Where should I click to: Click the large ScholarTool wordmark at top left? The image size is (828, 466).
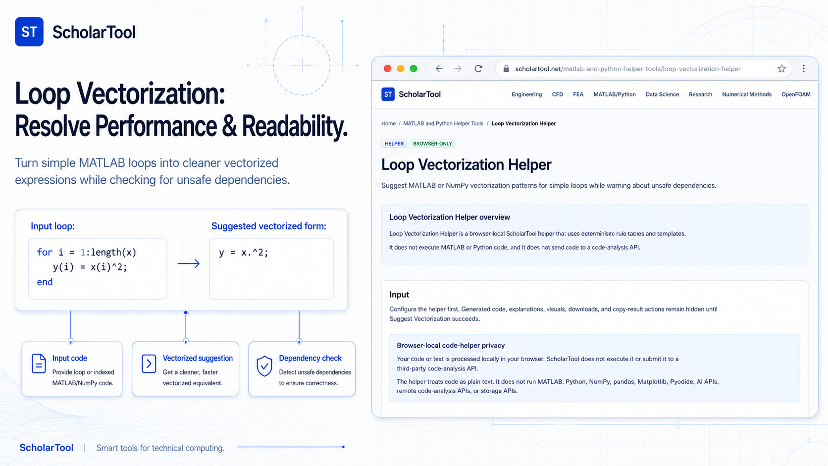(x=94, y=32)
